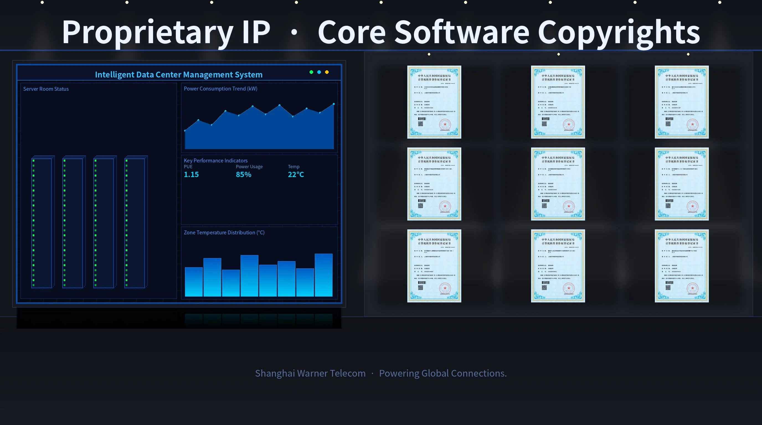
Task: Click the "Key Performance Indicators" heading
Action: click(216, 160)
